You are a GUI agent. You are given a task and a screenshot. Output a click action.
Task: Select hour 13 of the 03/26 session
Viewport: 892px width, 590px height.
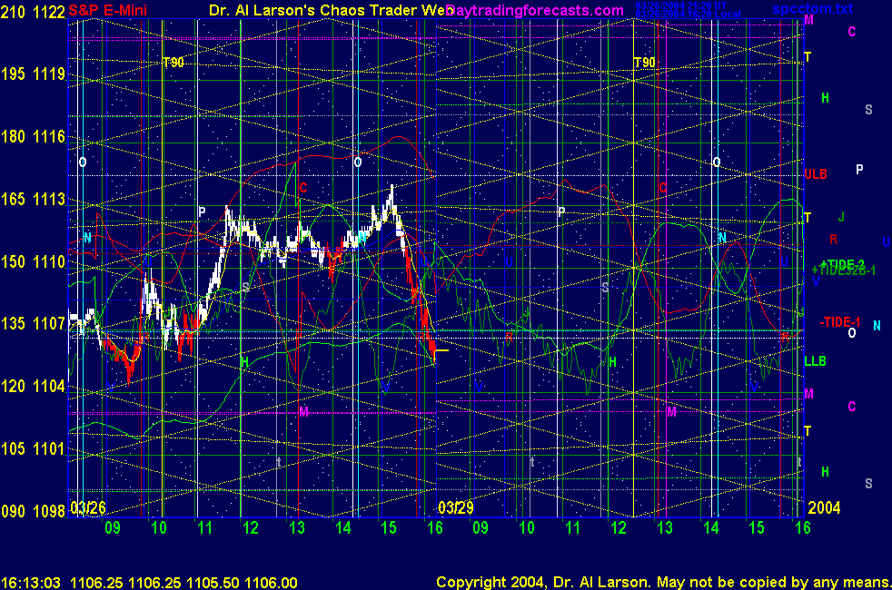click(x=297, y=527)
